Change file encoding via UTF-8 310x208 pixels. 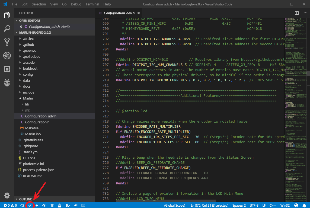[254, 206]
